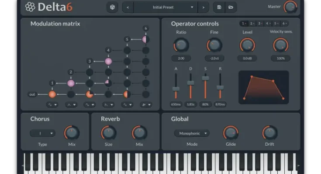Click the Attack slider handle

176,89
